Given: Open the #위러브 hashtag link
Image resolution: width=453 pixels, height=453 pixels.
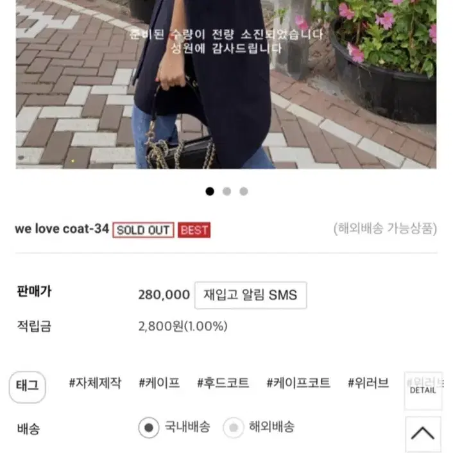Looking at the screenshot, I should pos(368,383).
